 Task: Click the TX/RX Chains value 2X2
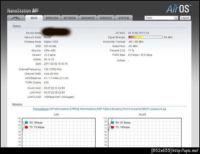(46, 83)
